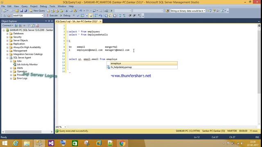
Task: Select the Error Logs tree item
Action: (22, 78)
